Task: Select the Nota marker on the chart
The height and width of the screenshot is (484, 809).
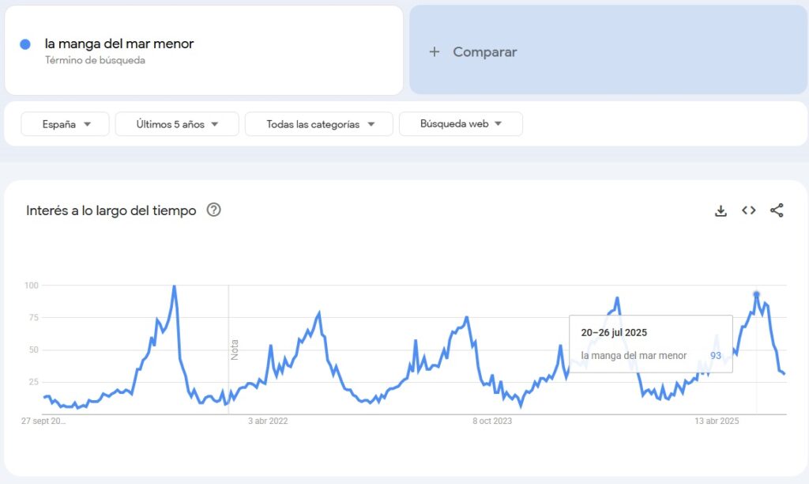Action: (235, 350)
